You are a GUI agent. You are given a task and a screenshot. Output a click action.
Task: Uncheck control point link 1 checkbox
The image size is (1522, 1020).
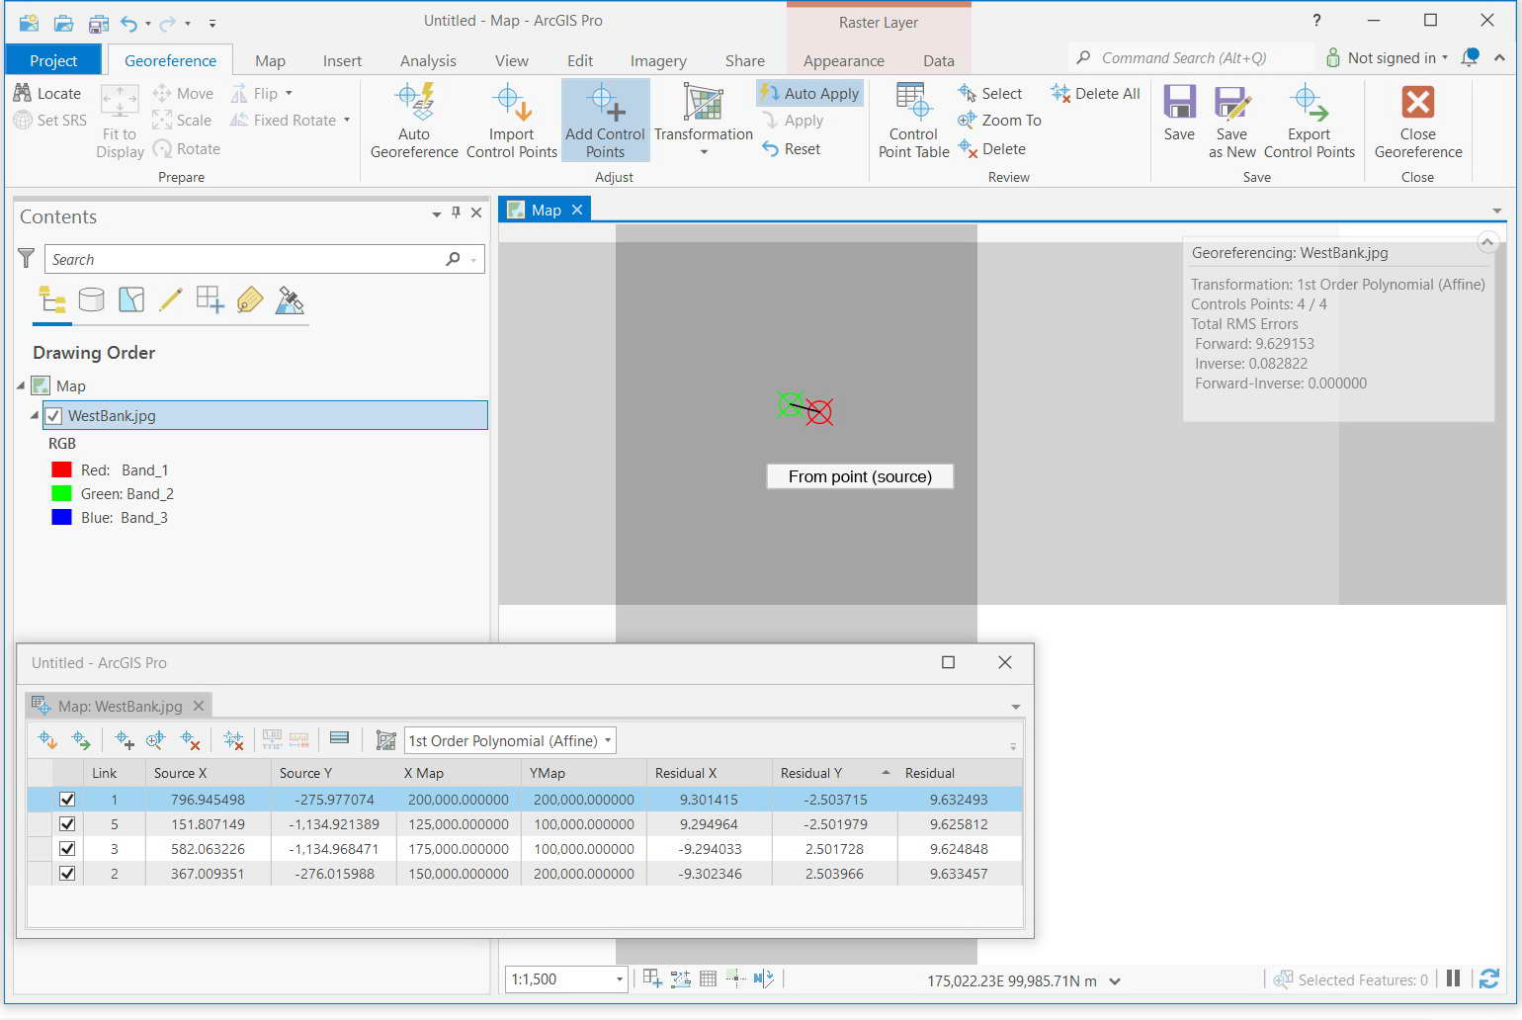coord(67,800)
